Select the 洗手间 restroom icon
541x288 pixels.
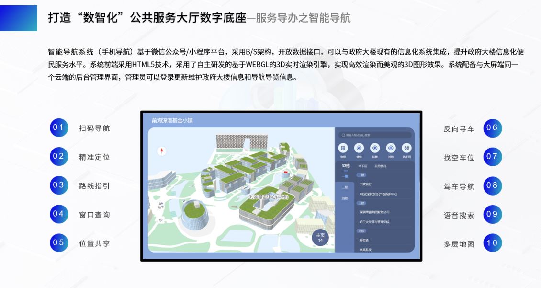click(406, 148)
